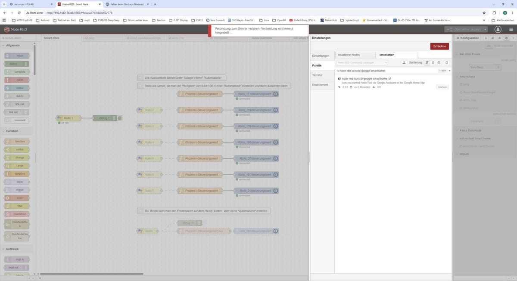The width and height of the screenshot is (517, 281).
Task: Refresh the module catalogue list
Action: point(447,62)
